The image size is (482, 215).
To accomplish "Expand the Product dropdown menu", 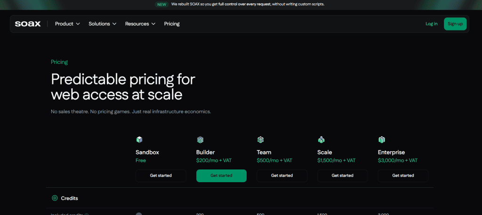I will coord(67,24).
